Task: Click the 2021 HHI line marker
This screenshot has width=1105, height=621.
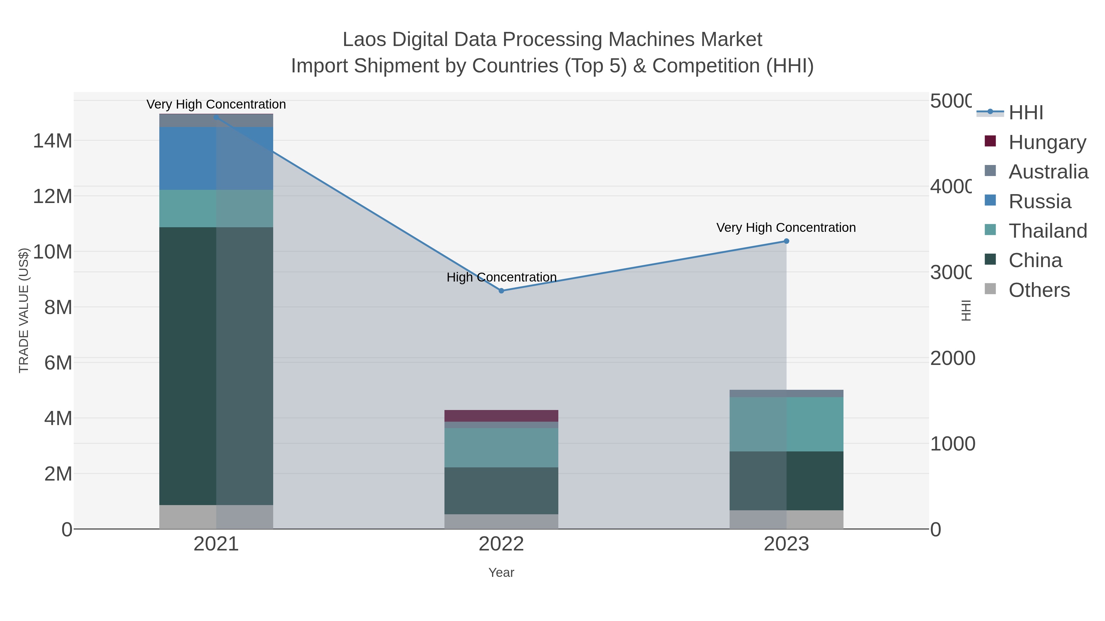Action: (x=216, y=117)
